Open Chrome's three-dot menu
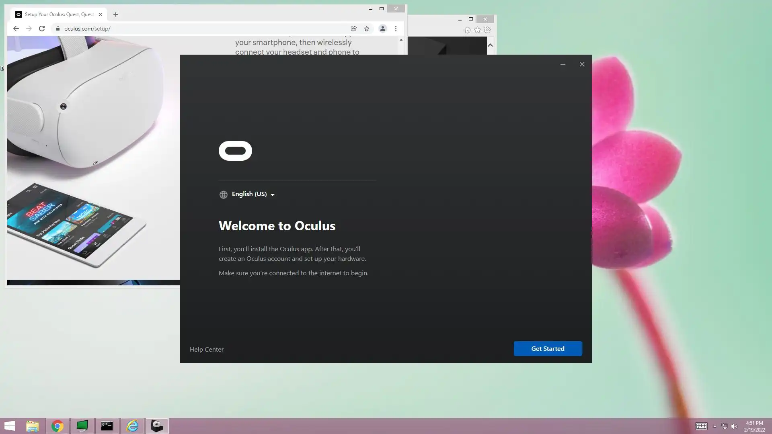772x434 pixels. (396, 29)
